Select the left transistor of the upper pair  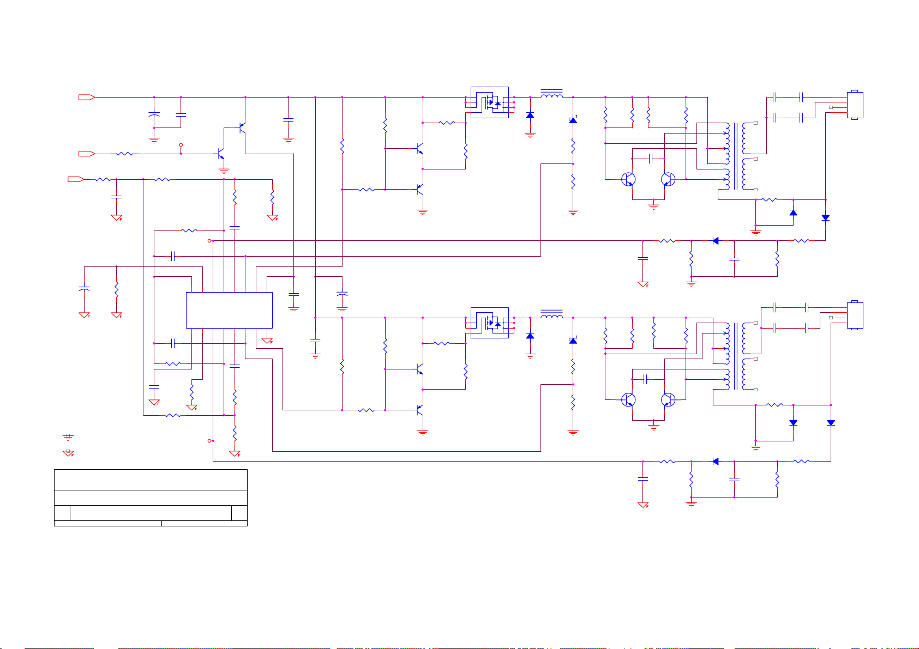point(628,180)
